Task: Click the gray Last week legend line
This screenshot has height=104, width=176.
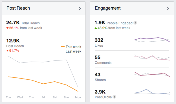Action: coord(63,51)
